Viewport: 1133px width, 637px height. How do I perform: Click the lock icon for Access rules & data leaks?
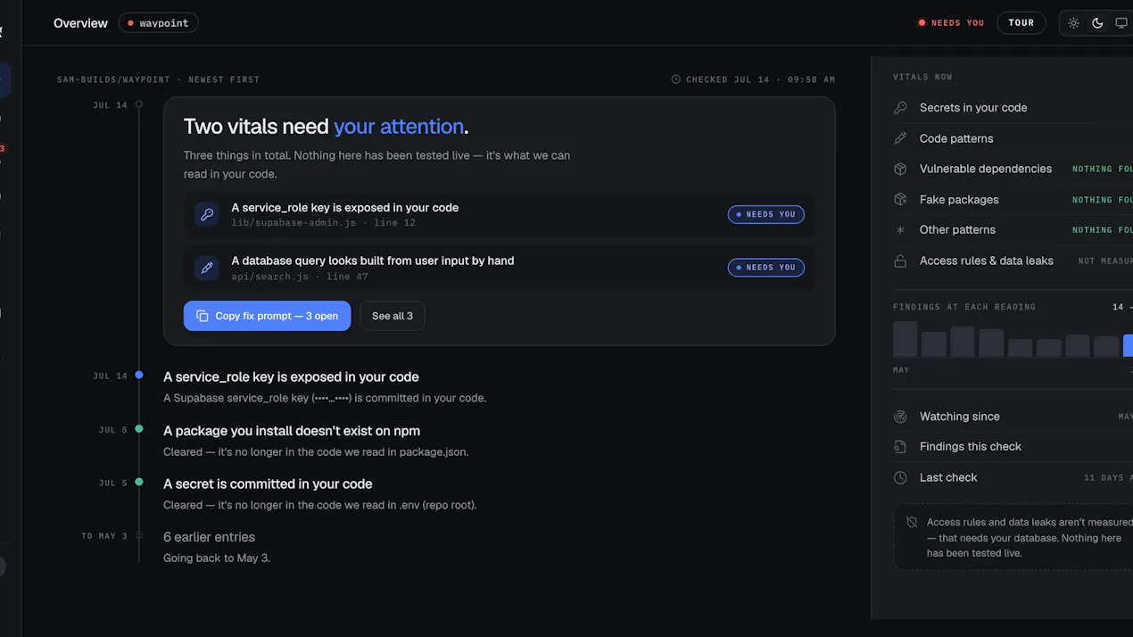click(x=900, y=261)
